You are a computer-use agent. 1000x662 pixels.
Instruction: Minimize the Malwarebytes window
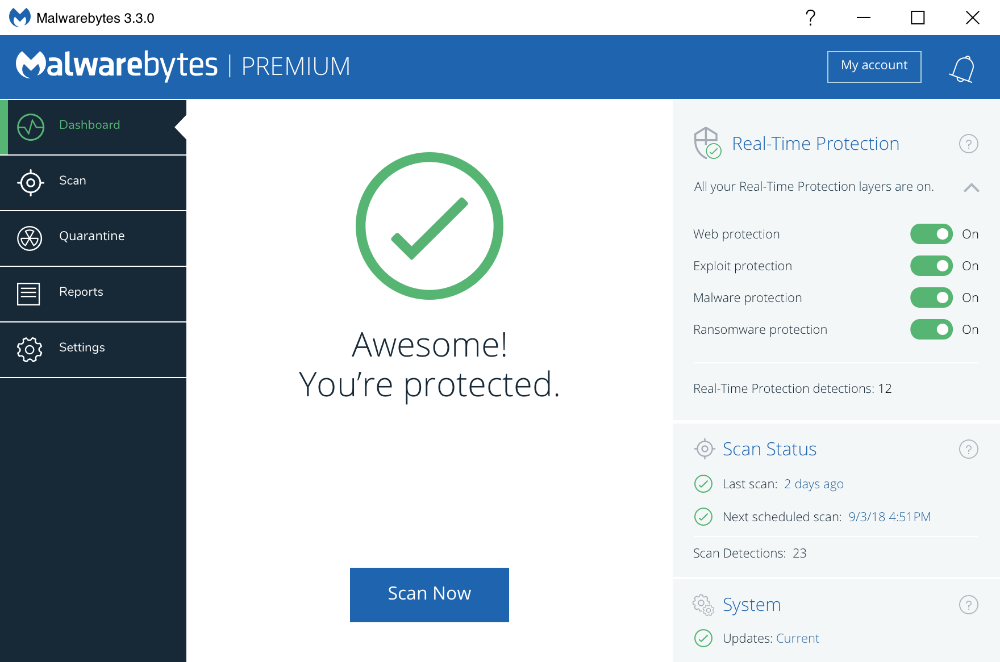tap(864, 18)
